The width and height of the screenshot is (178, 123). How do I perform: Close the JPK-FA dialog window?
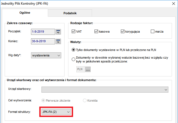pyautogui.click(x=173, y=4)
